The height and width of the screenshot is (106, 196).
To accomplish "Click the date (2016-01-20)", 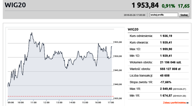I will pyautogui.click(x=179, y=96).
